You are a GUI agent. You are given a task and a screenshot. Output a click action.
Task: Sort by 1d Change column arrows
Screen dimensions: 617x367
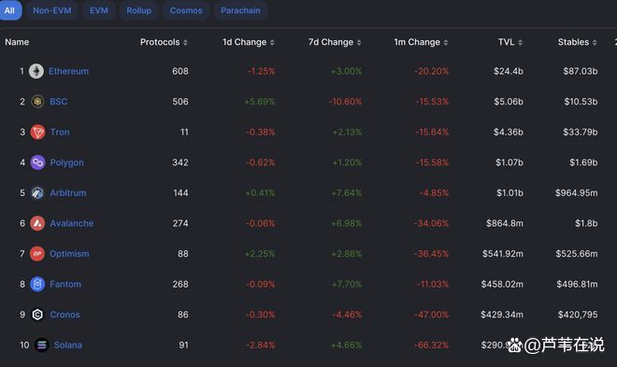[x=272, y=42]
